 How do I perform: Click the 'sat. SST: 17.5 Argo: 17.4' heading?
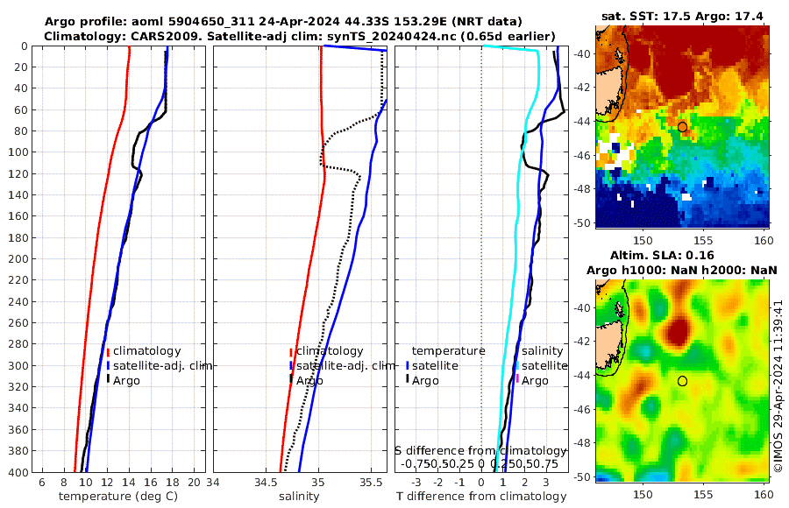click(682, 17)
